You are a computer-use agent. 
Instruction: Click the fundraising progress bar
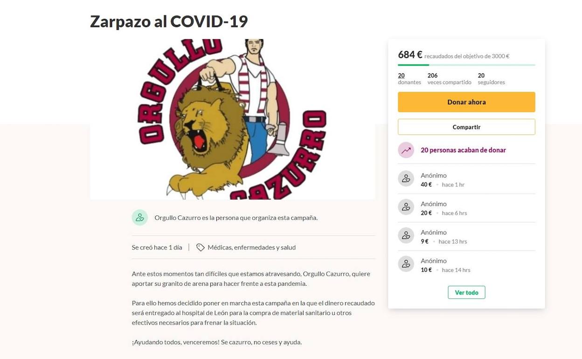(x=466, y=65)
